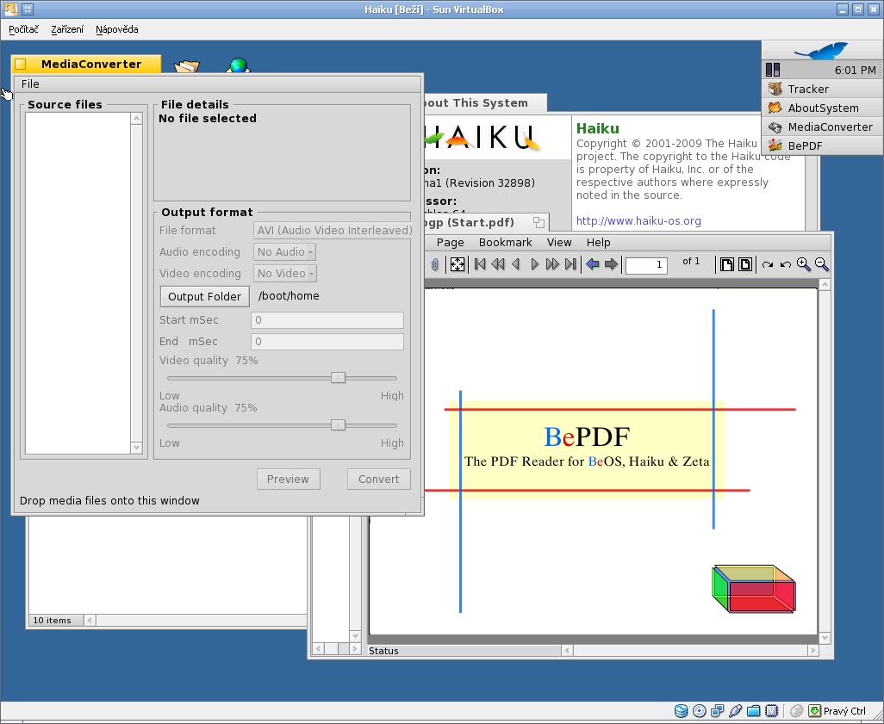Image resolution: width=884 pixels, height=724 pixels.
Task: Go to previous page in BePDF
Action: [516, 264]
